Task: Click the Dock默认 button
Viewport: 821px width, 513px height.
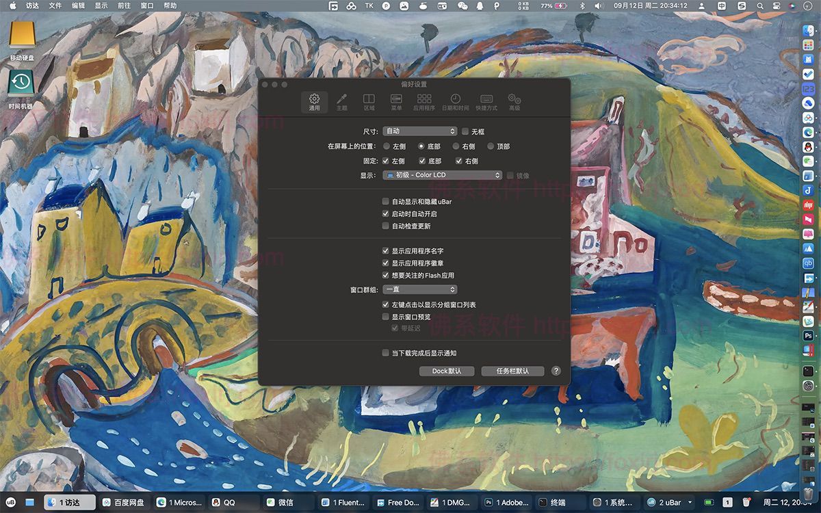Action: click(446, 371)
